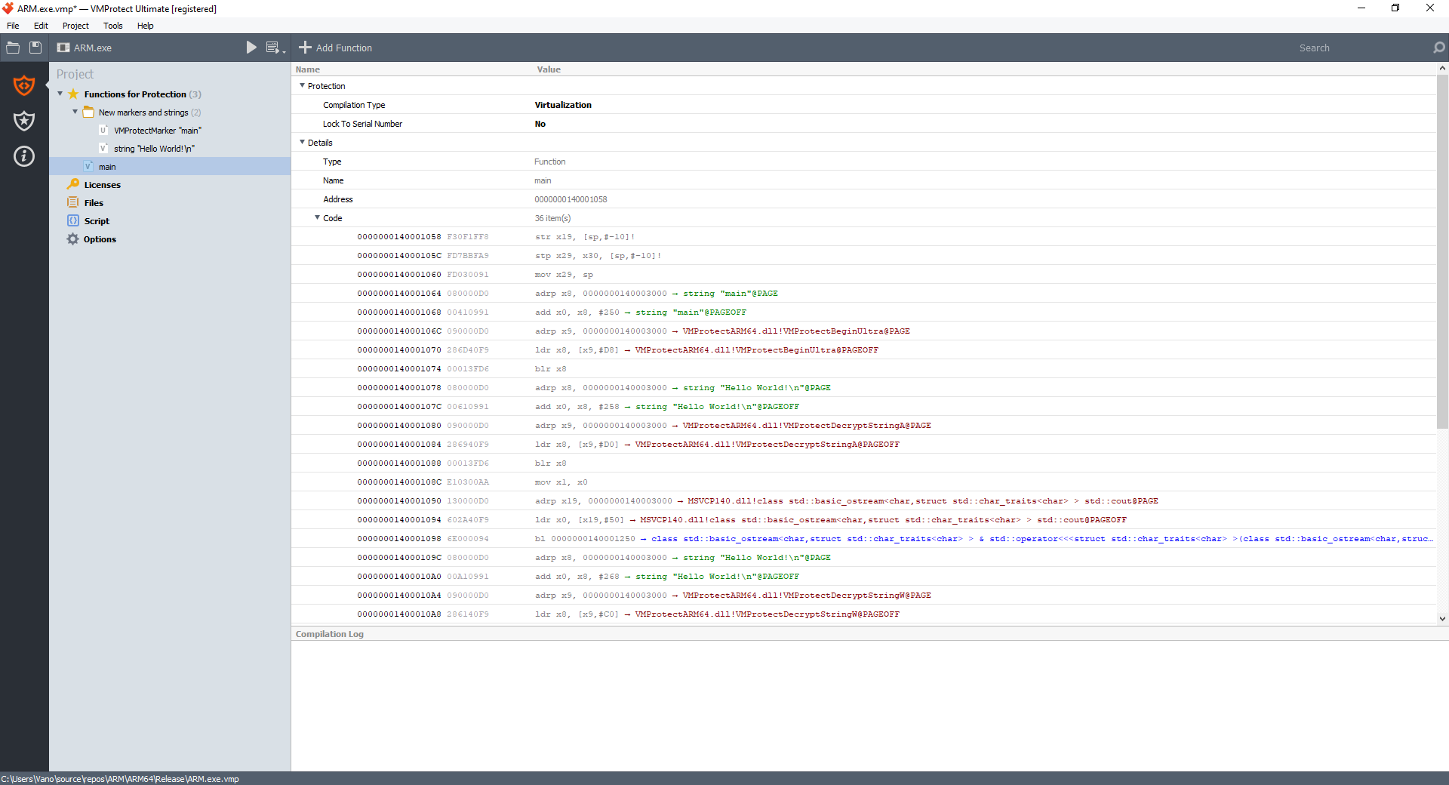Select the blr x8 row at 0000000140001074
Screen dimensions: 1449x785
pyautogui.click(x=863, y=369)
